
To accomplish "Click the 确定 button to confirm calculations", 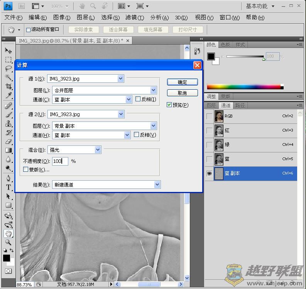I will point(182,82).
